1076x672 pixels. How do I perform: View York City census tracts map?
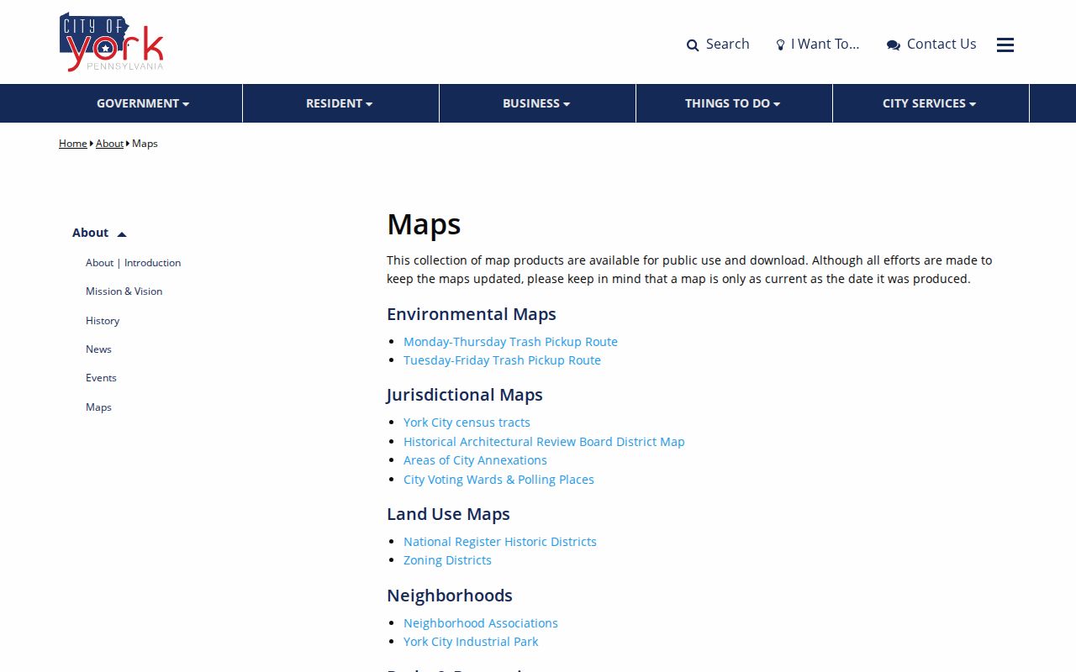[467, 423]
